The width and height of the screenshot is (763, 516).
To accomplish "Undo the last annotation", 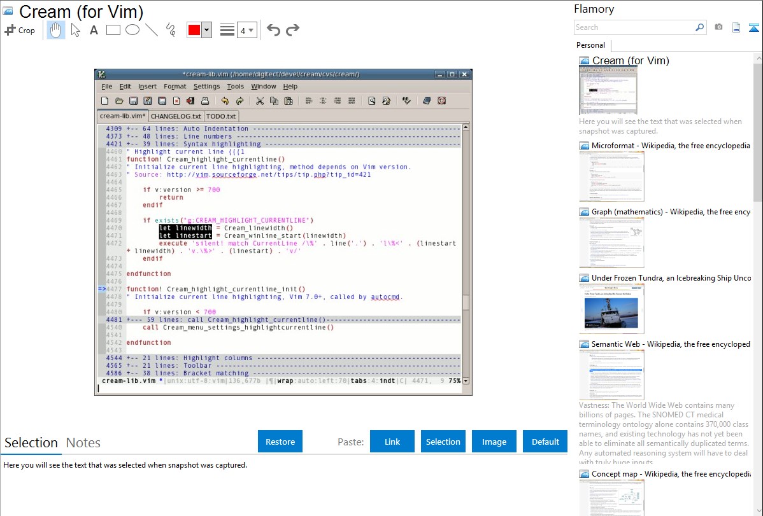I will click(273, 30).
